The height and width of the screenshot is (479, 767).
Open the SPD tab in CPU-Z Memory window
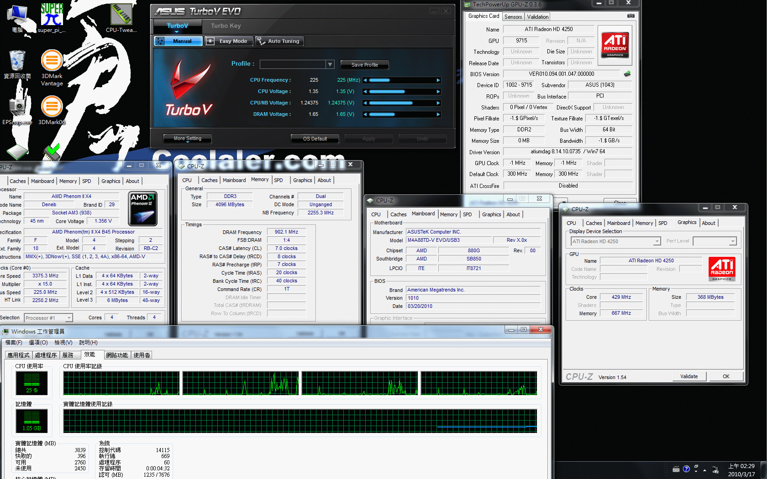tap(278, 180)
